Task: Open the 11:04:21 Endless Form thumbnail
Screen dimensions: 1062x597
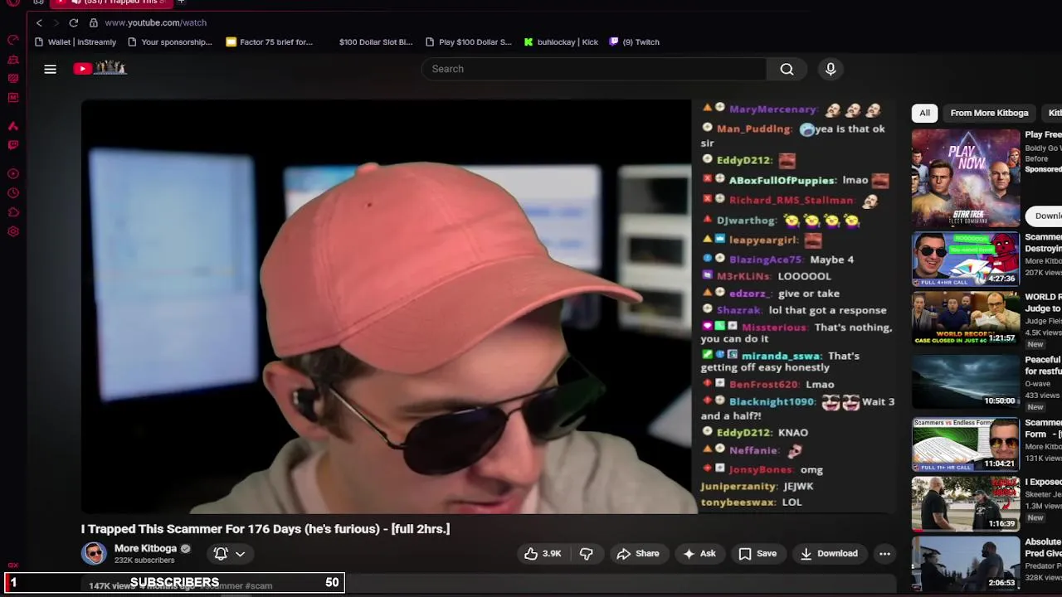Action: click(x=966, y=444)
